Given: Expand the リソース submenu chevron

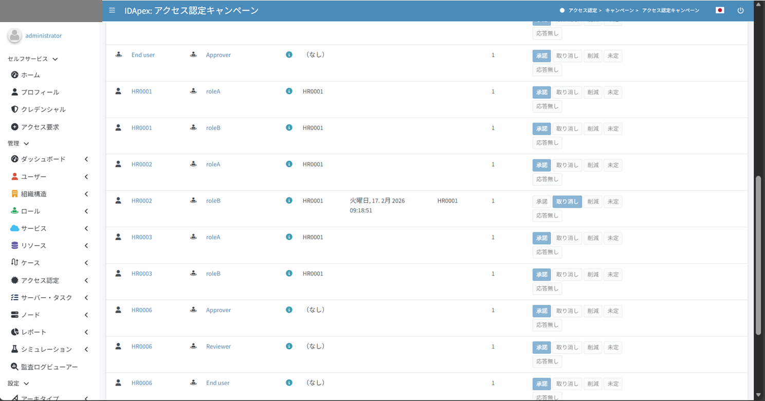Looking at the screenshot, I should pos(86,246).
